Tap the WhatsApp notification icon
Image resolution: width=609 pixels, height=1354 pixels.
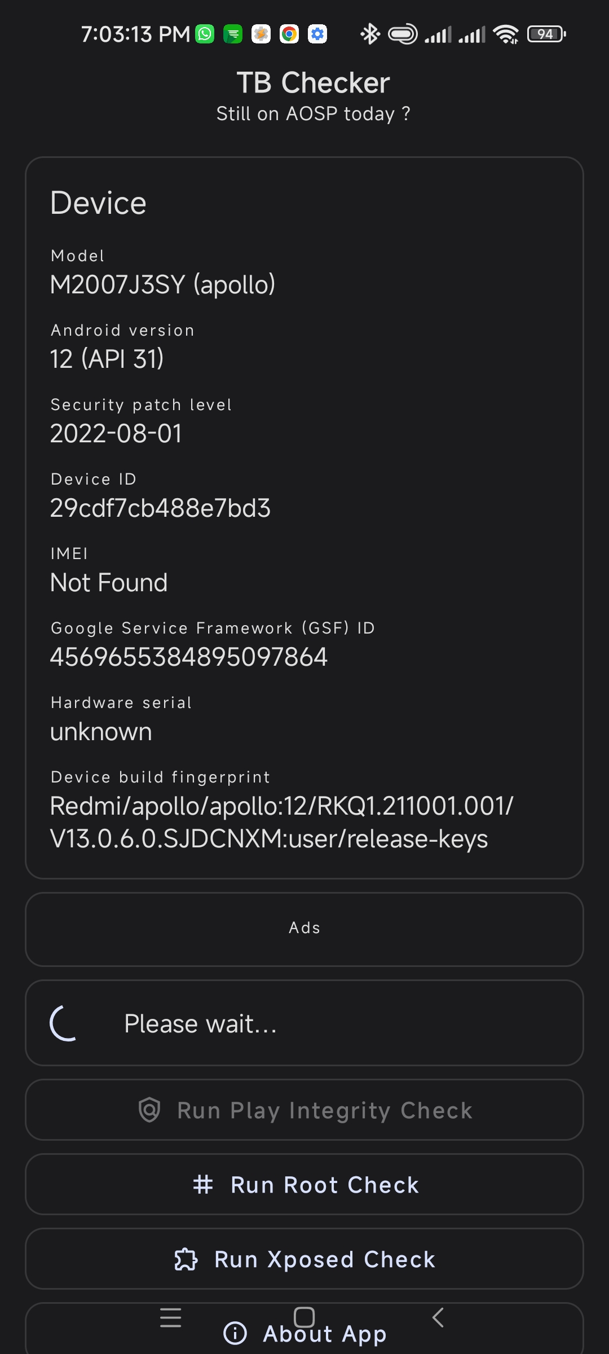pyautogui.click(x=205, y=34)
